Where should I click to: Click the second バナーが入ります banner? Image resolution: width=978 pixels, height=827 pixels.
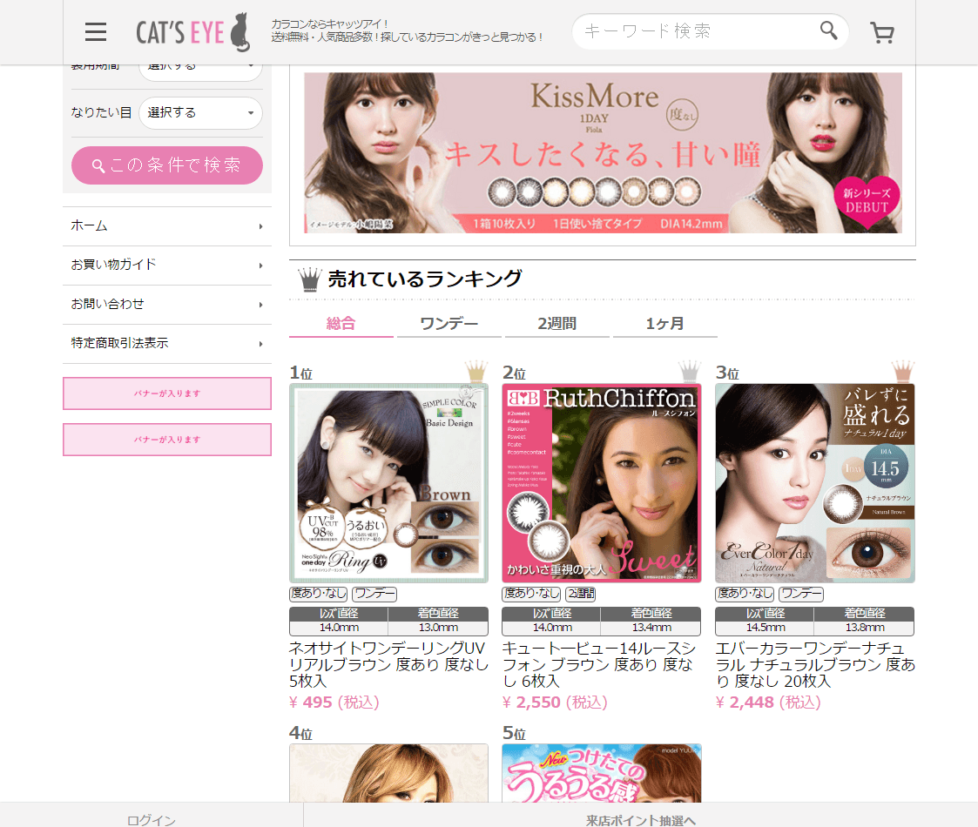click(x=167, y=440)
